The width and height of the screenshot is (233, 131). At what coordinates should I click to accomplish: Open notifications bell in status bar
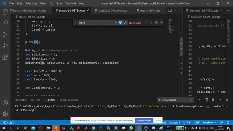pyautogui.click(x=228, y=123)
